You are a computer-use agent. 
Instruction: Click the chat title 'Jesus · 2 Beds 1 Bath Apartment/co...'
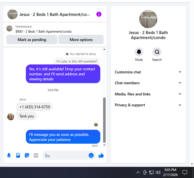pos(55,15)
